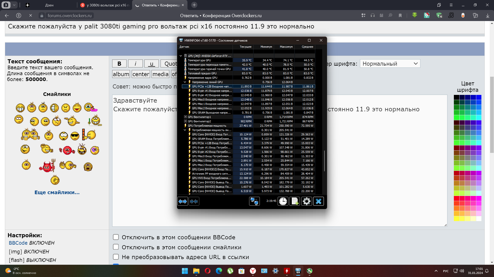Open font size dropdown 'Нормальный'

click(390, 64)
